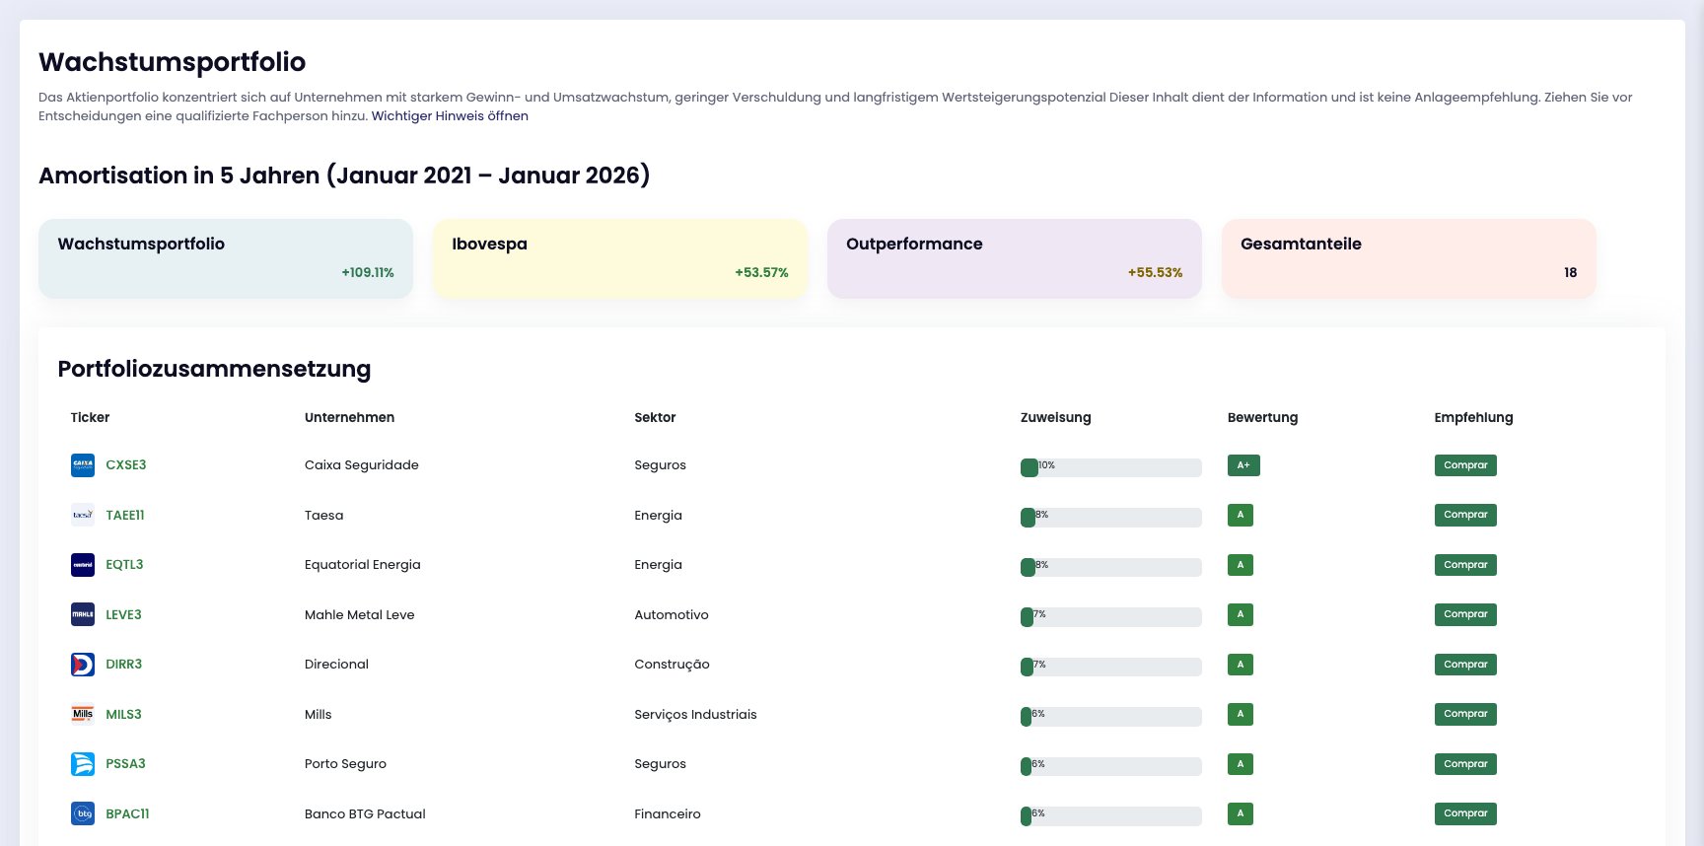The image size is (1704, 846).
Task: Open ticker DIRR3
Action: [x=124, y=665]
